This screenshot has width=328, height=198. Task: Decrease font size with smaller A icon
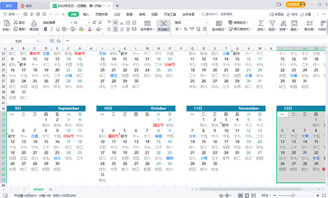(101, 22)
